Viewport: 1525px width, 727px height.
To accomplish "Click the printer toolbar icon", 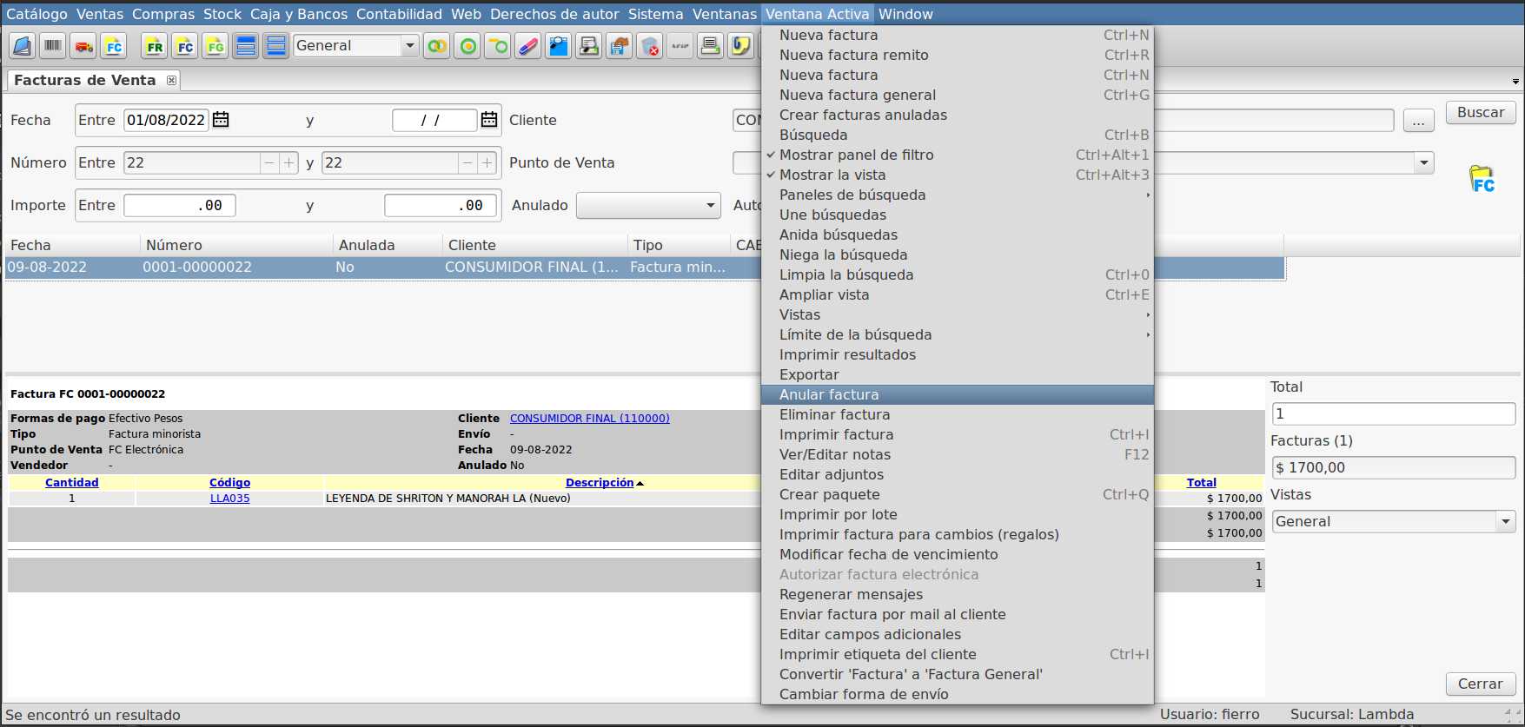I will [711, 46].
